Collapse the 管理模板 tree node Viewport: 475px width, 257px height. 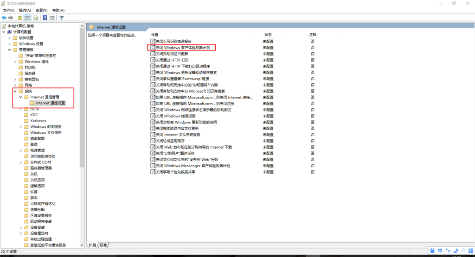coord(9,50)
